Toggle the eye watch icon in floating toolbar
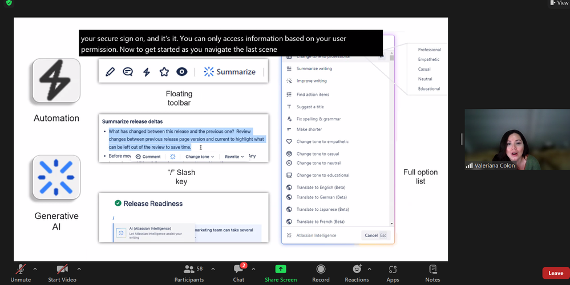Viewport: 570px width, 285px height. pos(182,71)
